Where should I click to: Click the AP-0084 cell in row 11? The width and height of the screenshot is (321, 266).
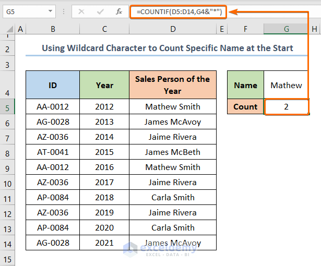click(x=53, y=198)
